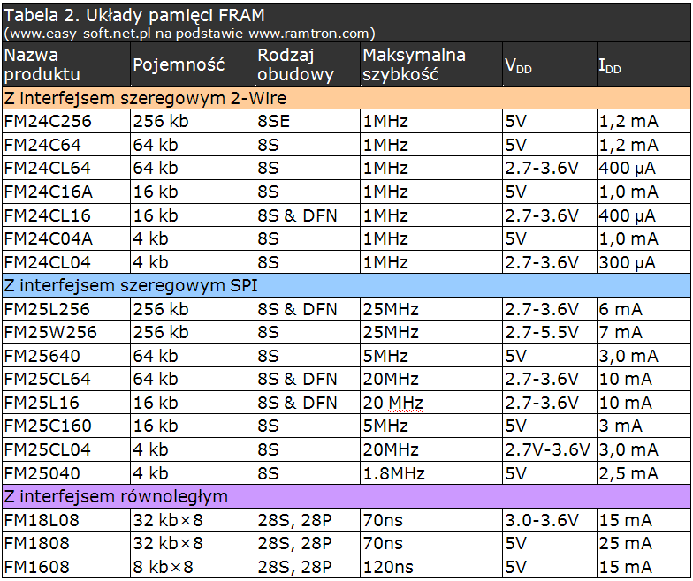The height and width of the screenshot is (581, 693).
Task: Click the 8S & DFN package of FM25L256
Action: 308,309
